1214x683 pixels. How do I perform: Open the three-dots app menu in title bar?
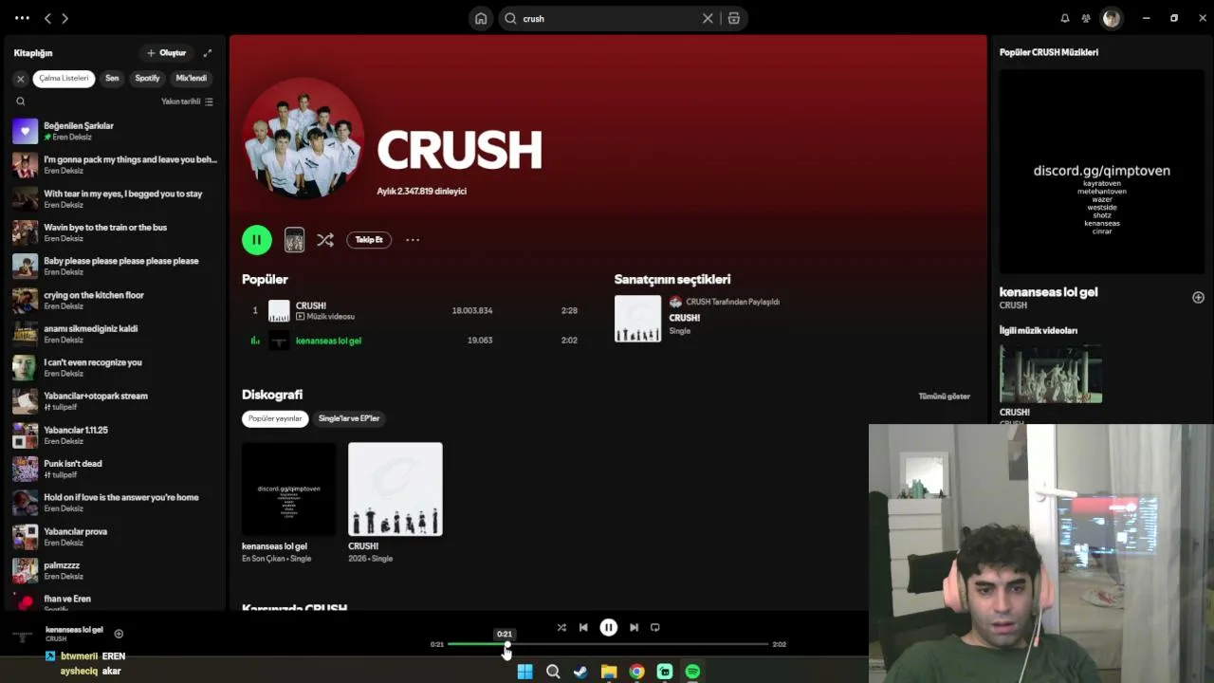pos(22,18)
